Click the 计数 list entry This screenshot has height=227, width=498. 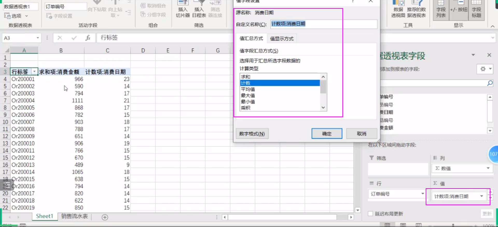click(x=280, y=83)
